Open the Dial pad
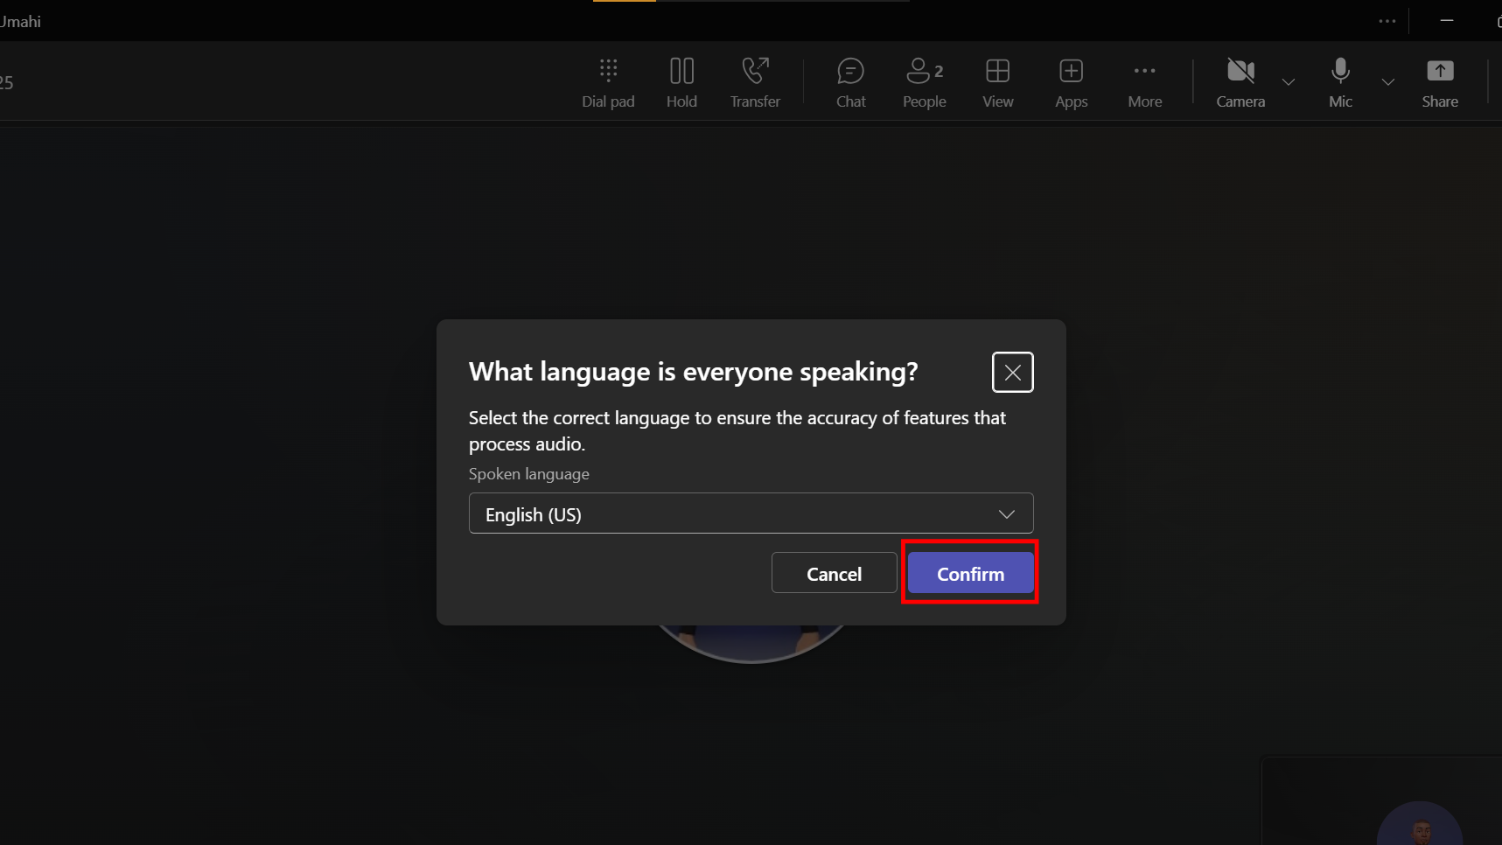Viewport: 1502px width, 845px height. (x=608, y=82)
